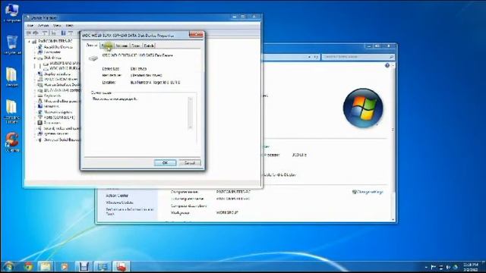This screenshot has height=273, width=486.
Task: Open the Help menu in Device Manager
Action: 69,25
